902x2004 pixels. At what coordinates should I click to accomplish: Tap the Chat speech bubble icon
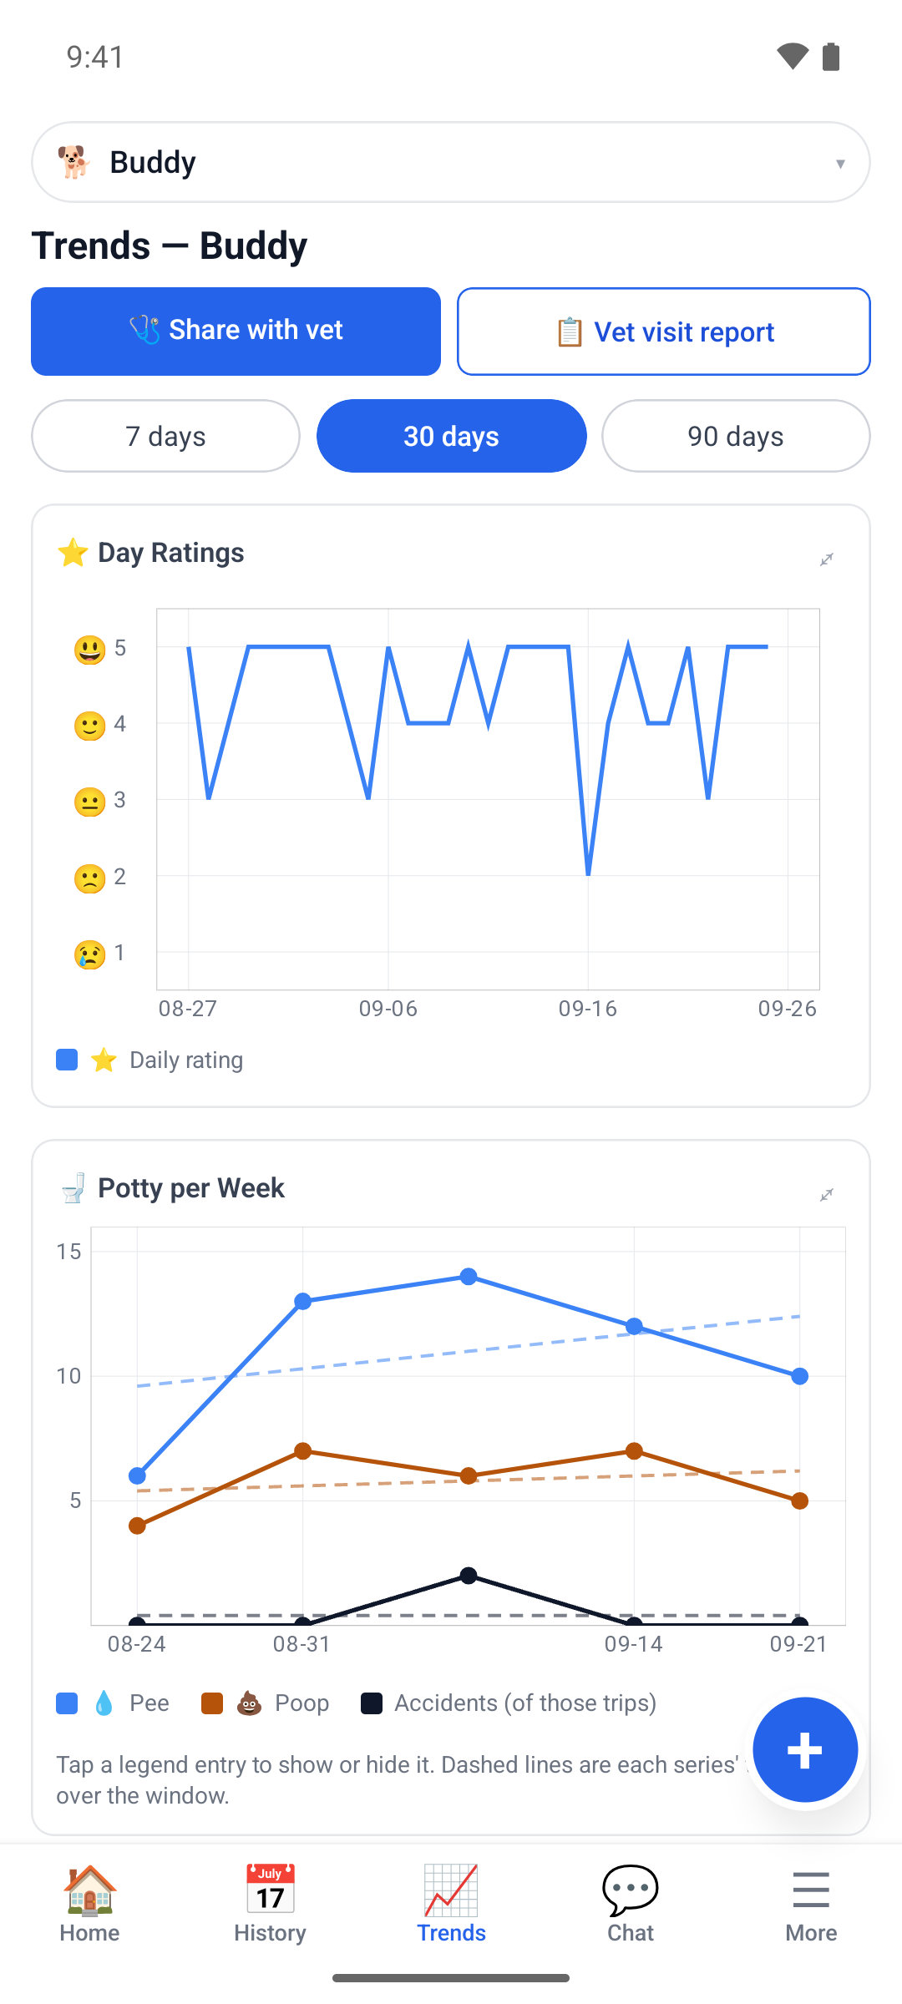pos(631,1890)
